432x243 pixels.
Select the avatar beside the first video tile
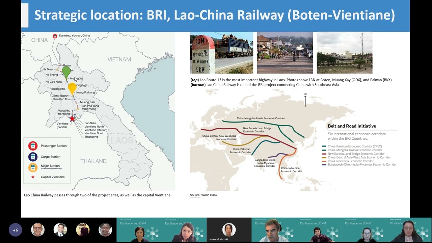[105, 230]
